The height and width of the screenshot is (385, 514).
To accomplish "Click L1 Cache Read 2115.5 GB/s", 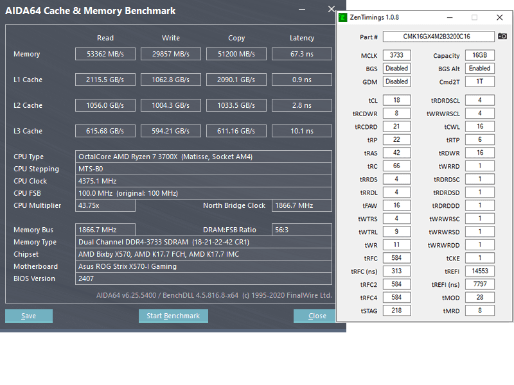I will (105, 80).
